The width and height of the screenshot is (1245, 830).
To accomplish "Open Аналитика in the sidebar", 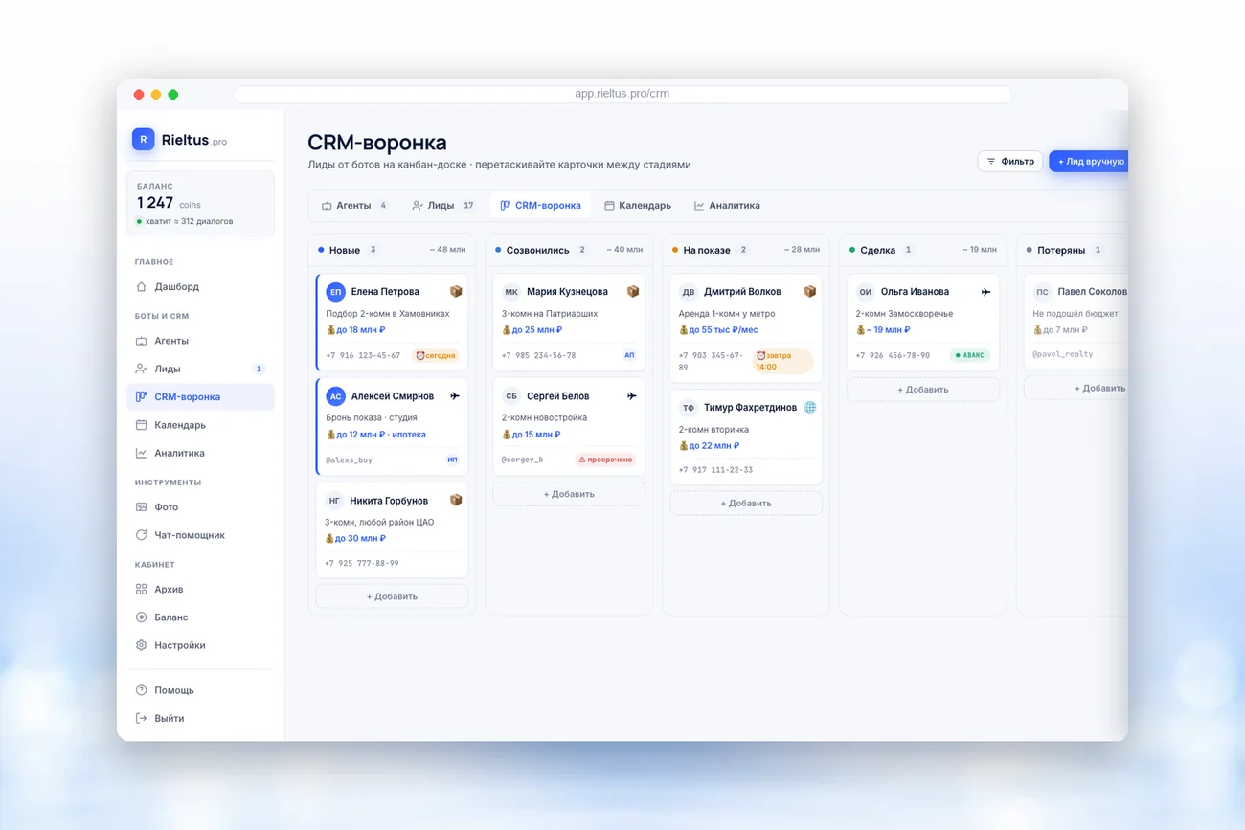I will 200,453.
